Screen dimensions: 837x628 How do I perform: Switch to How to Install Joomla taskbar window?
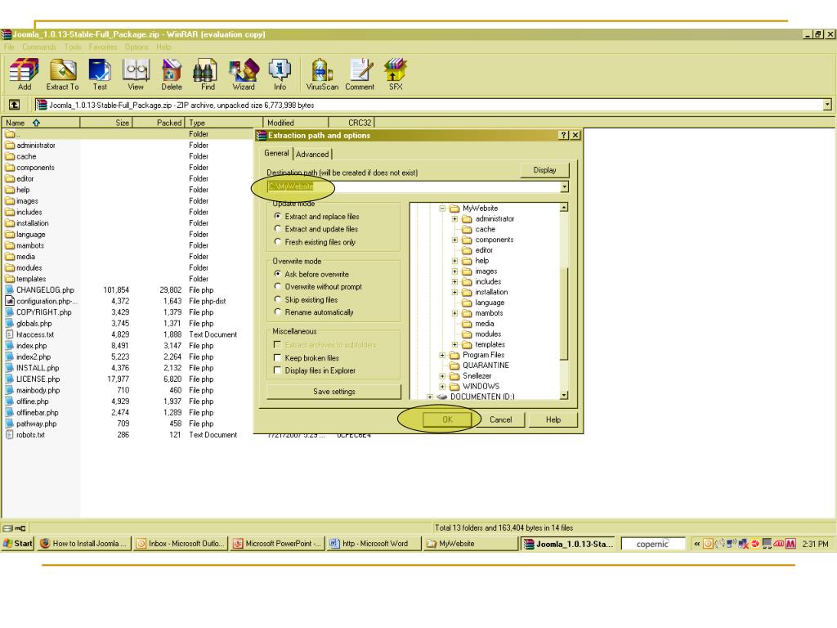[x=84, y=544]
